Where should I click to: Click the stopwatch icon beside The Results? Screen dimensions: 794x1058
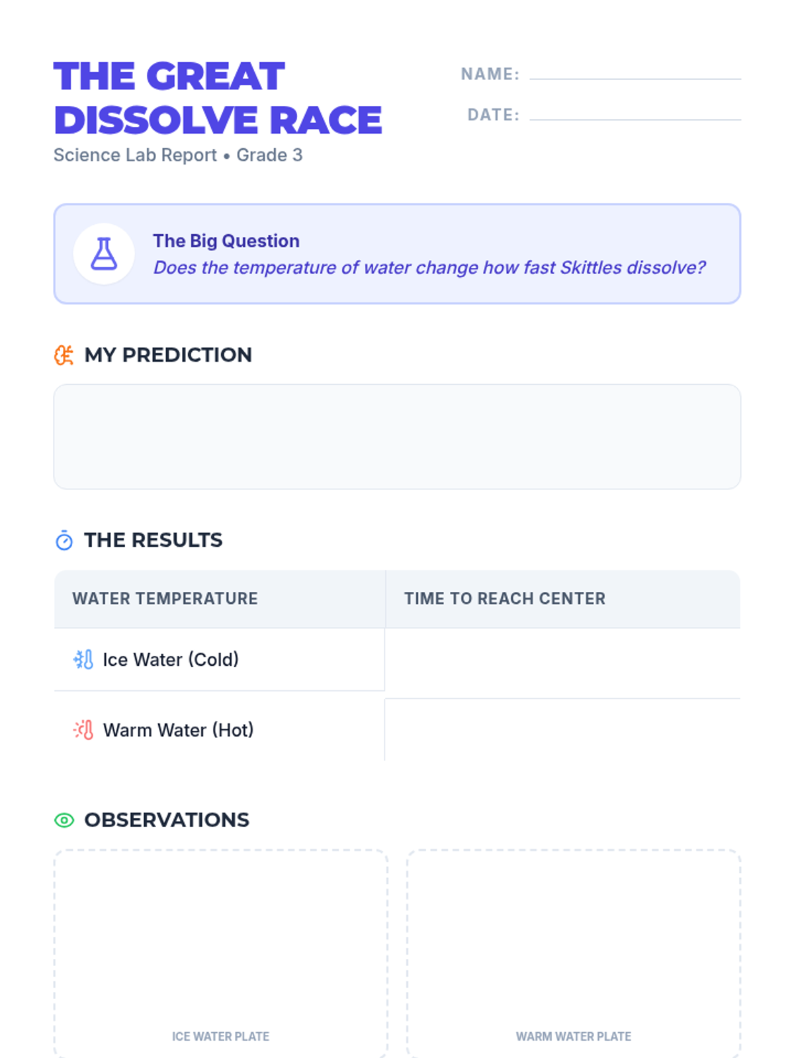coord(64,541)
